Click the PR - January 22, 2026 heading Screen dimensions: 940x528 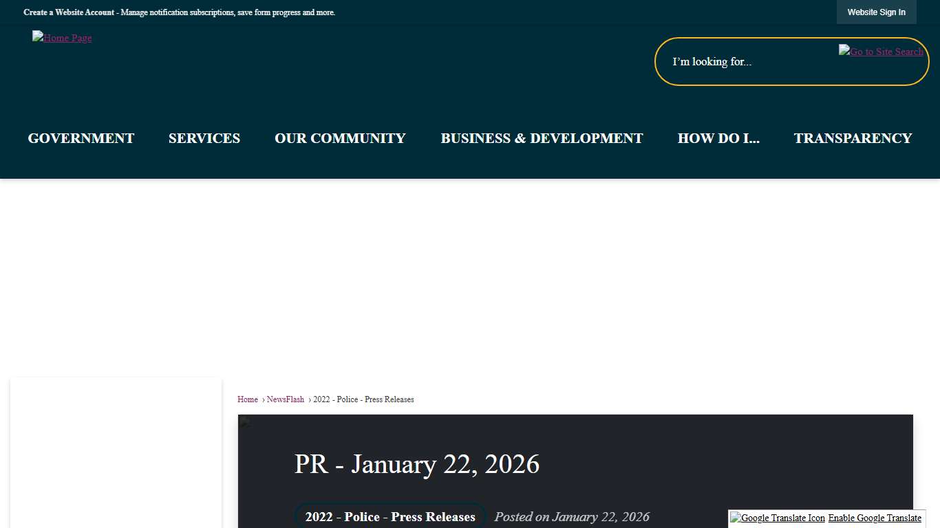point(417,465)
